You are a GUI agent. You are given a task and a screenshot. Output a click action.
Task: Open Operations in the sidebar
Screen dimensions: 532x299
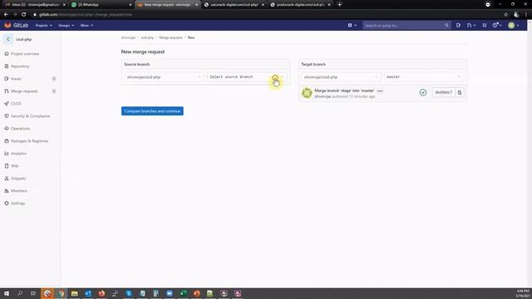(17, 129)
